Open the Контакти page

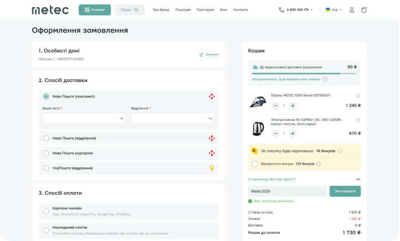click(x=240, y=10)
